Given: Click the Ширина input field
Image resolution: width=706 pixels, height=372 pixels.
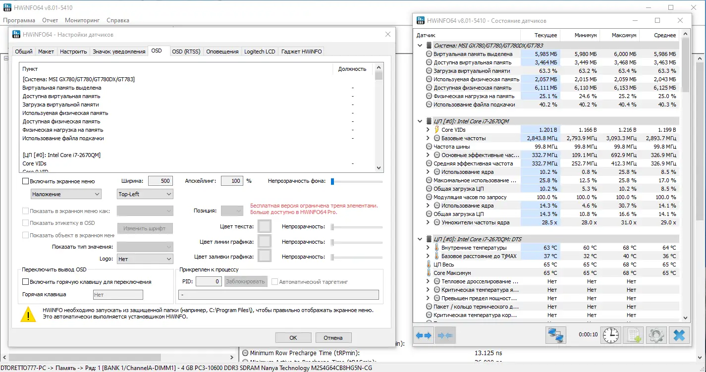Looking at the screenshot, I should click(x=160, y=181).
